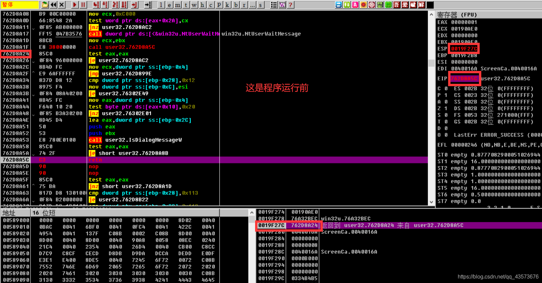Viewport: 542px width, 283px height.
Task: Click the 爱 toolbar button
Action: (x=405, y=5)
